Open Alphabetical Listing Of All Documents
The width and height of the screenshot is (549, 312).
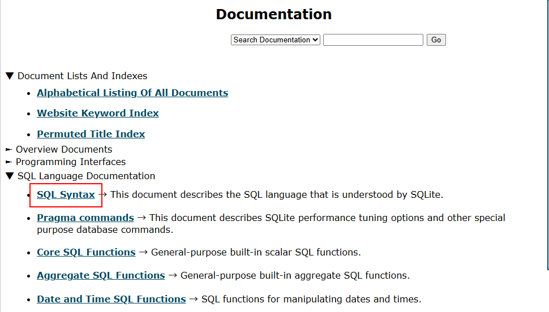click(x=132, y=93)
